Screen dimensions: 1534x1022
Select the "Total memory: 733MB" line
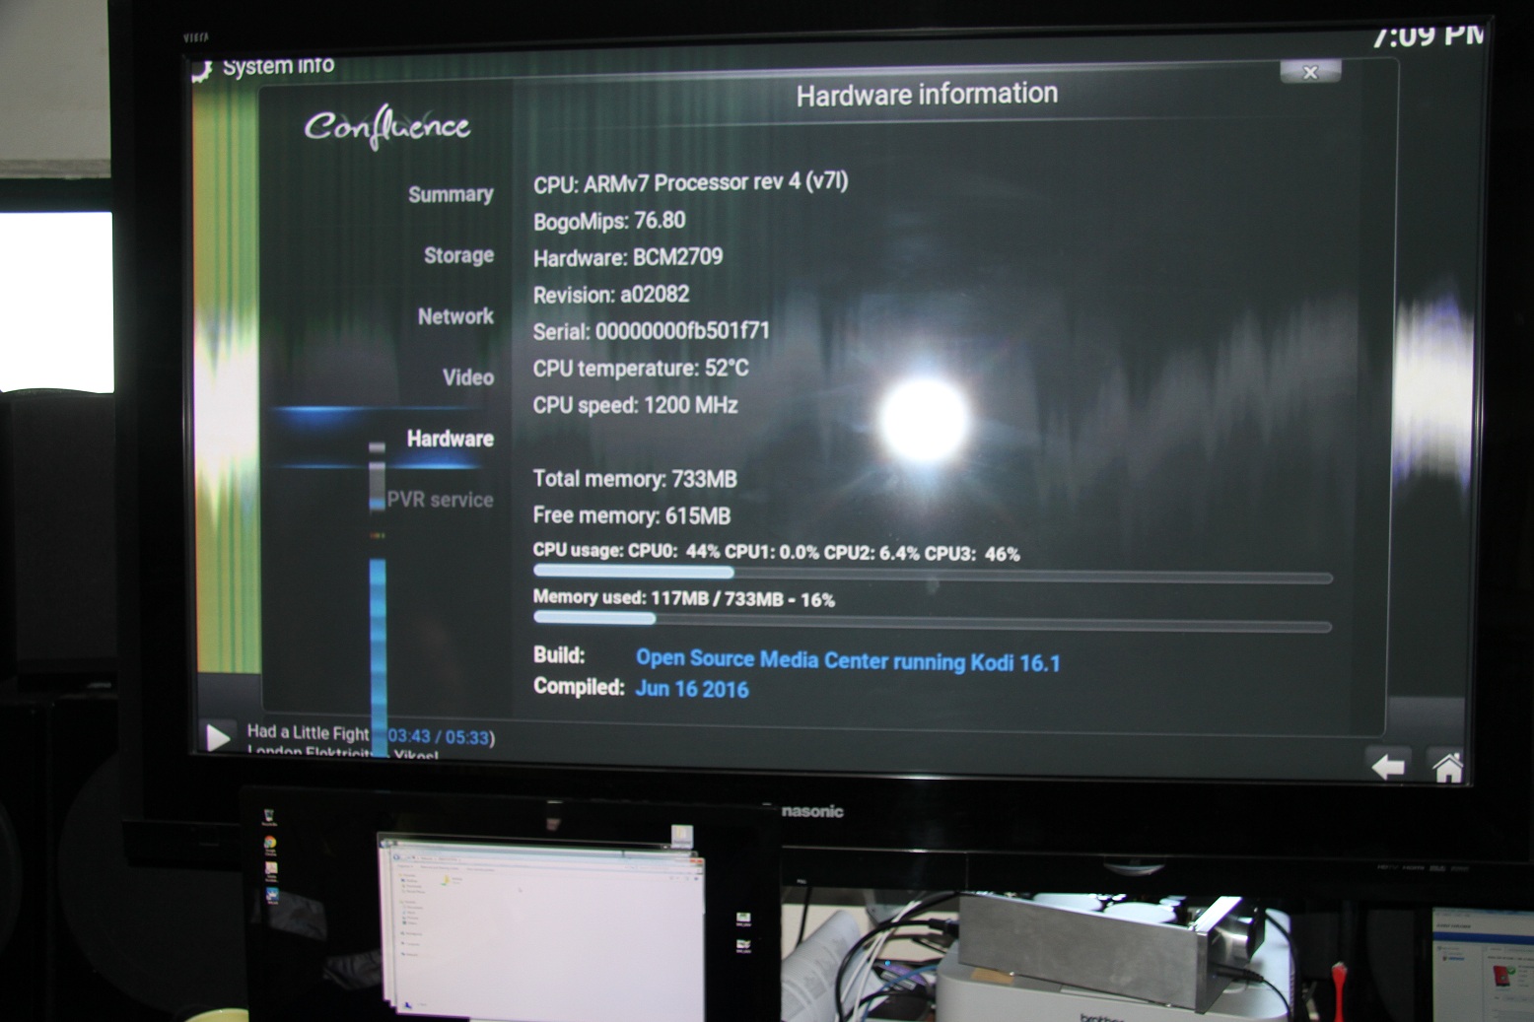tap(635, 479)
